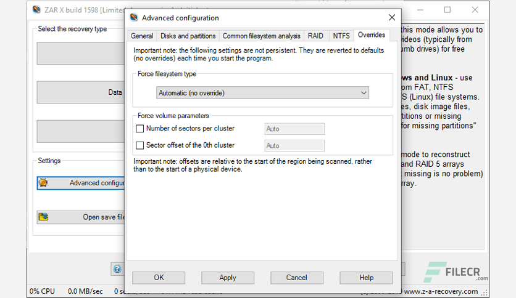
Task: Click the 0th cluster sector offset Auto field
Action: [x=294, y=146]
